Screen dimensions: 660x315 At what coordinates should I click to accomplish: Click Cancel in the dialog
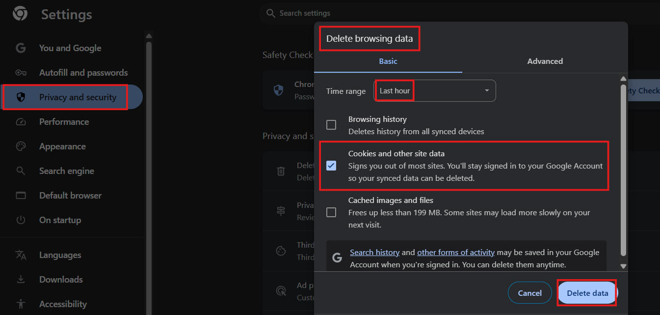[529, 293]
